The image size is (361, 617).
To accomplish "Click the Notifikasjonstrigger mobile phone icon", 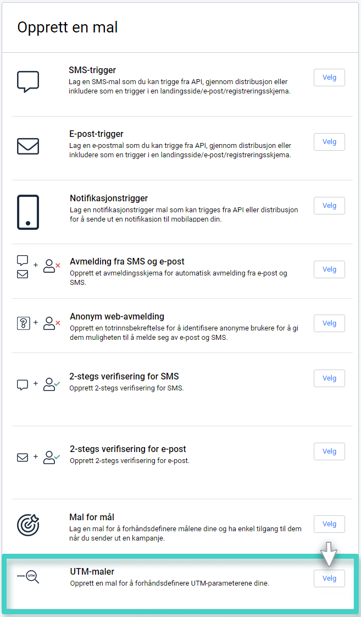I will click(28, 212).
